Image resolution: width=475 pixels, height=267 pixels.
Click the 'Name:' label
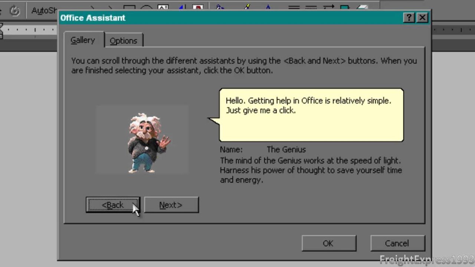tap(231, 149)
